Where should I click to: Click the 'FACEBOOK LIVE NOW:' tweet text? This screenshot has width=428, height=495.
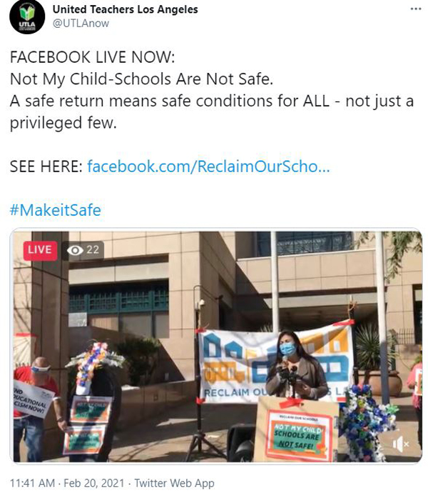(x=92, y=57)
